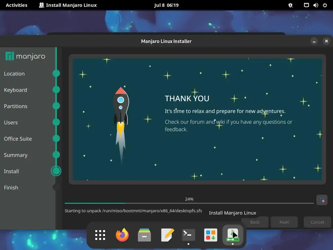Select the Install step in sidebar
This screenshot has width=333, height=250.
(x=11, y=171)
